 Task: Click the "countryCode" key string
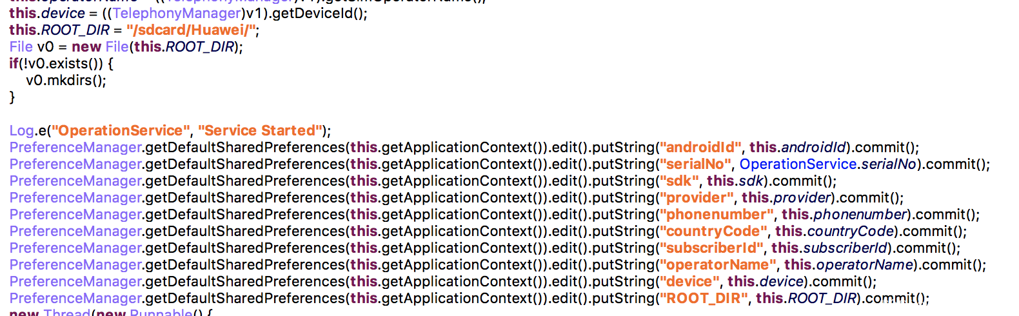(713, 232)
